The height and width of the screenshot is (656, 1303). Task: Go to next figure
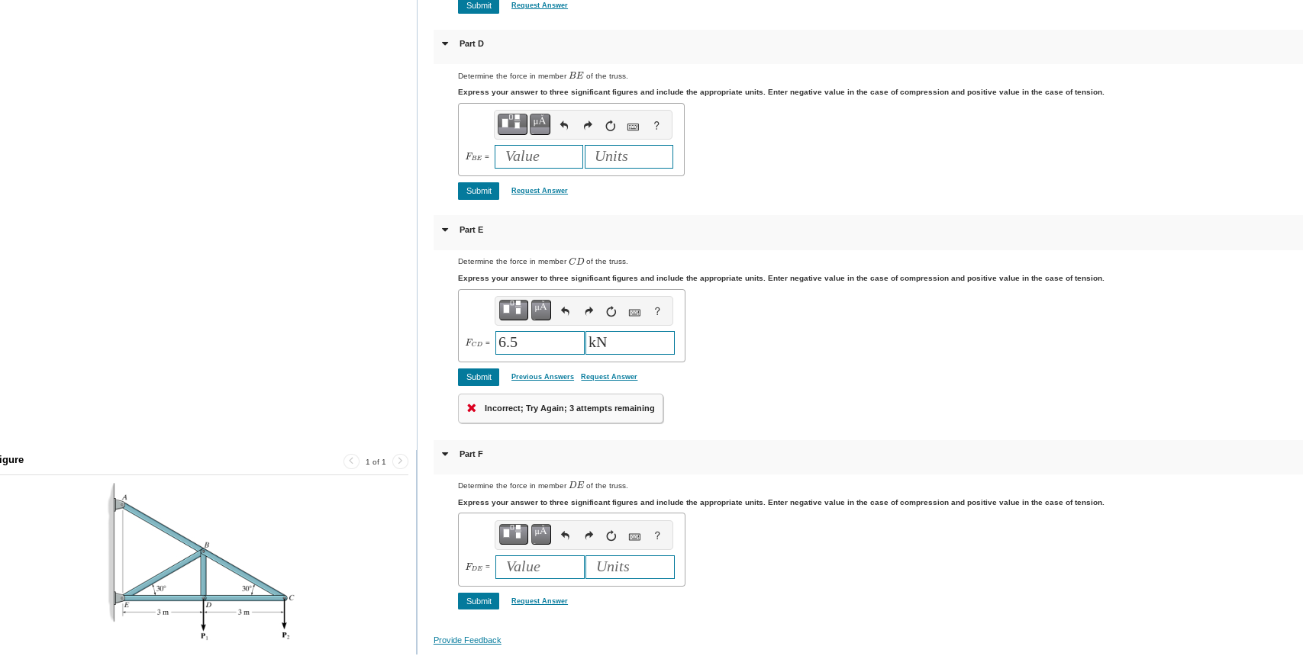[x=400, y=461]
